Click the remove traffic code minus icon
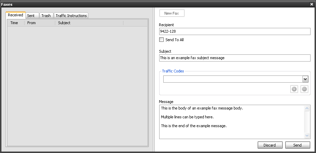The width and height of the screenshot is (316, 153). 304,89
